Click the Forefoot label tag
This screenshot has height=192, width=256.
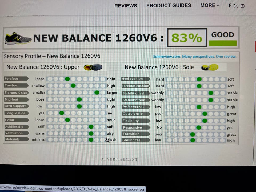coord(16,78)
